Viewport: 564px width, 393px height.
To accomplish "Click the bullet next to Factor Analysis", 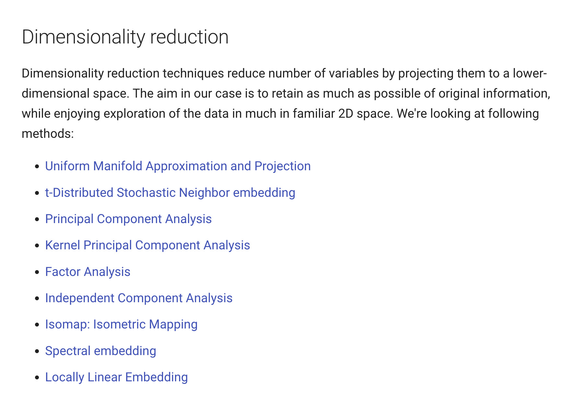I will [x=37, y=272].
